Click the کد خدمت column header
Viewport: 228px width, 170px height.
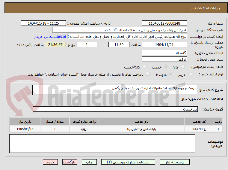(199, 122)
